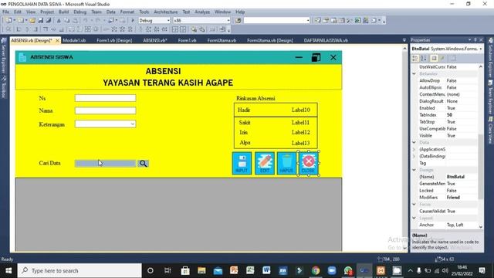Open the Architecture menu
494x278 pixels.
click(x=166, y=12)
